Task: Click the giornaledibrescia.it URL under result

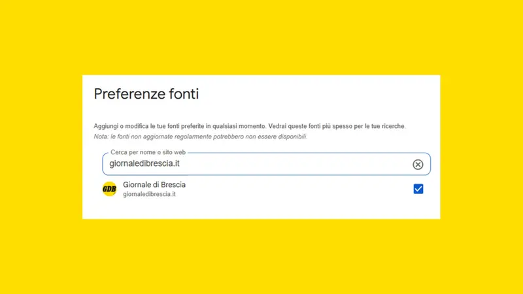Action: (149, 194)
